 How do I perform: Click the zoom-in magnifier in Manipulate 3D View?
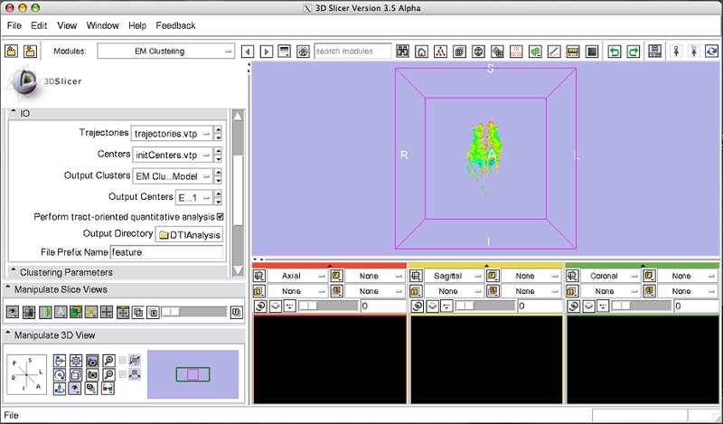click(x=108, y=360)
